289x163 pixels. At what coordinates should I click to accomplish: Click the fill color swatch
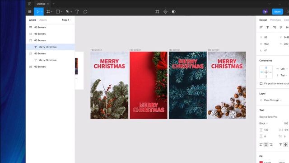pyautogui.click(x=261, y=162)
